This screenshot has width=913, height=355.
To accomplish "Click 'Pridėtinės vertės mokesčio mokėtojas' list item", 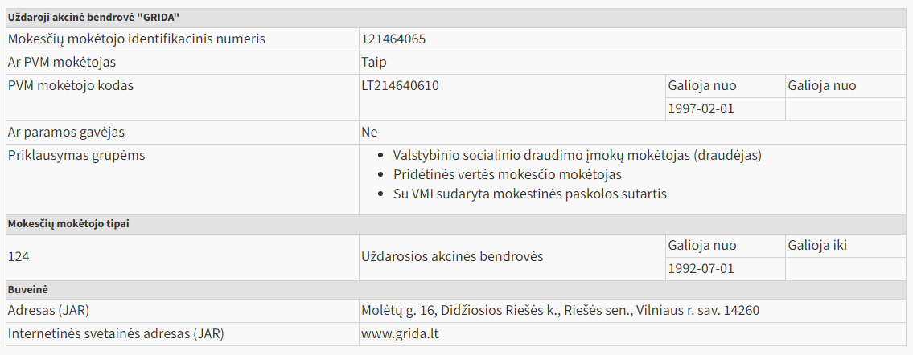I will coord(507,174).
